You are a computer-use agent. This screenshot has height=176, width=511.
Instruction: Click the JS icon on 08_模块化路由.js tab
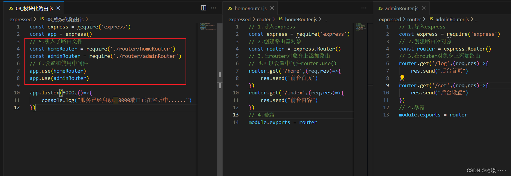[x=11, y=8]
